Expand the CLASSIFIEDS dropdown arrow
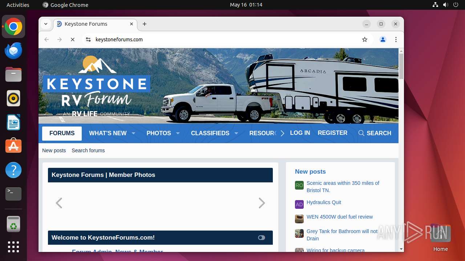Screen dimensions: 465x261 pyautogui.click(x=236, y=133)
